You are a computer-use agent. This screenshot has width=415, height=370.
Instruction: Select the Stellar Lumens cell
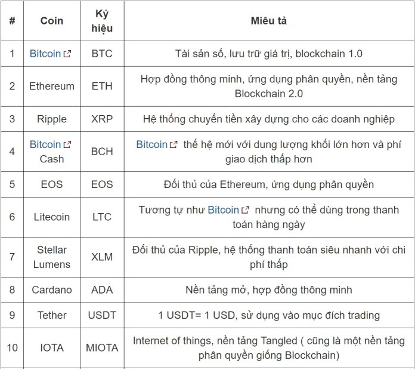(x=52, y=257)
